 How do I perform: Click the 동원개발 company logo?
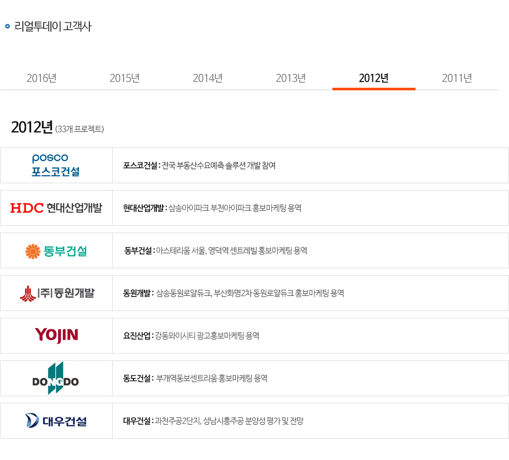56,293
